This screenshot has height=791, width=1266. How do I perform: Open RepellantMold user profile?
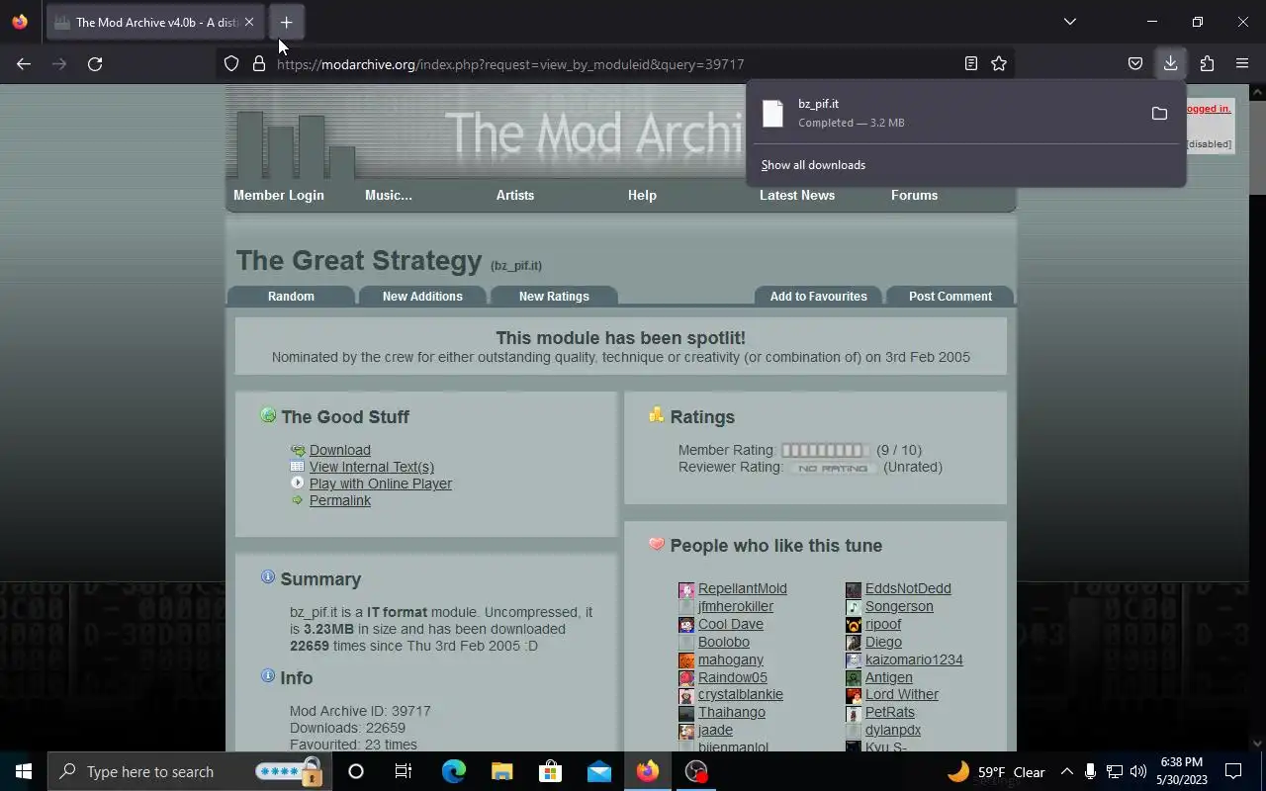[x=743, y=588]
